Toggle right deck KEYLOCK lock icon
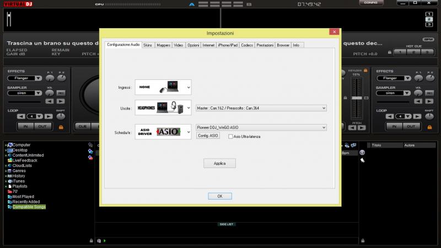 [365, 71]
